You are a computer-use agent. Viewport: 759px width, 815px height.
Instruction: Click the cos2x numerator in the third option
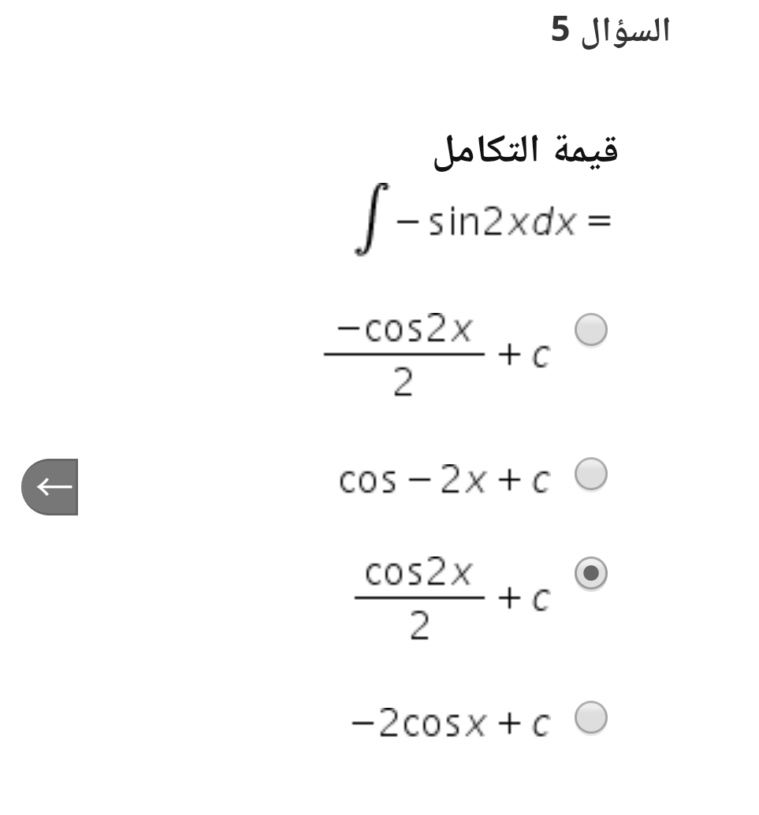[419, 571]
